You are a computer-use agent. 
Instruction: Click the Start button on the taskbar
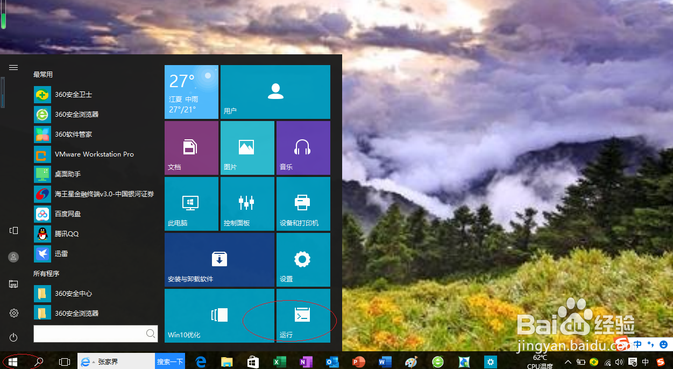pyautogui.click(x=11, y=361)
